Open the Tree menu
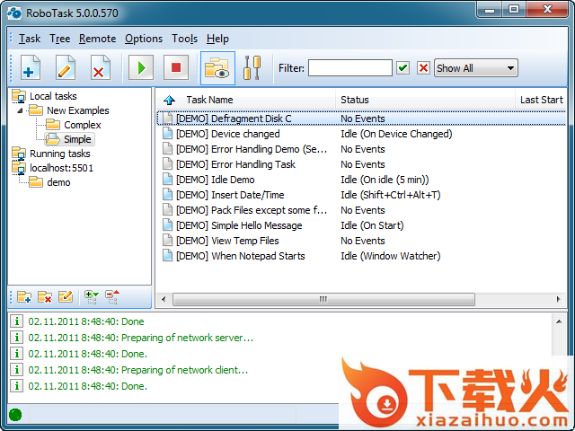This screenshot has width=575, height=431. pos(60,39)
